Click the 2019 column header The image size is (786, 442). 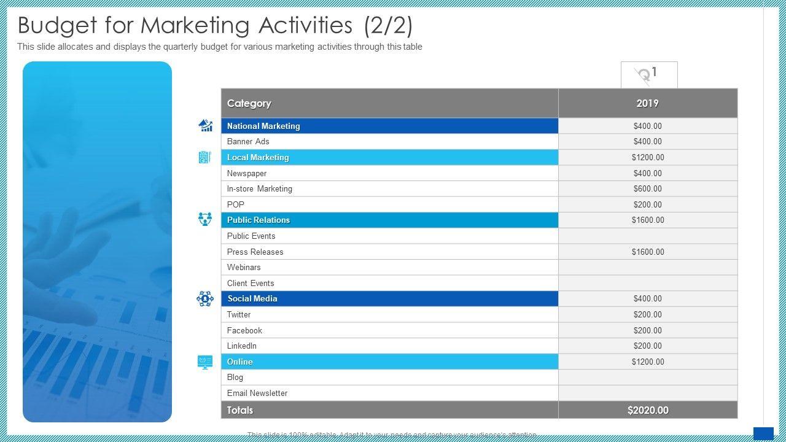(647, 103)
